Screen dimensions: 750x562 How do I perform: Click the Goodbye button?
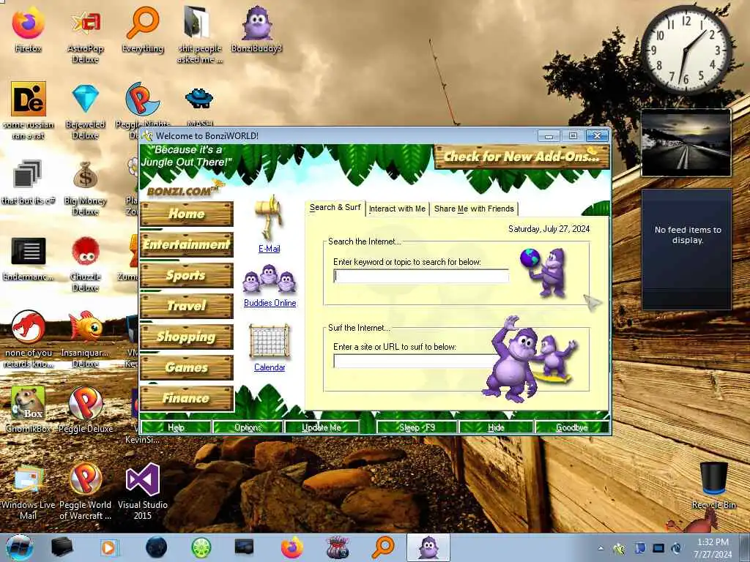(x=572, y=427)
